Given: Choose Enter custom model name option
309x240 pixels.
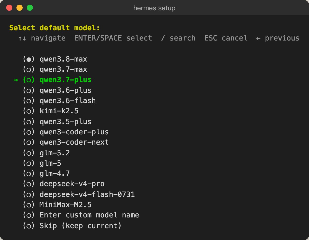Looking at the screenshot, I should pos(81,215).
